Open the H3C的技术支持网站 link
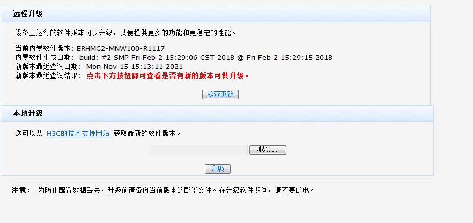Image resolution: width=473 pixels, height=223 pixels. 78,134
